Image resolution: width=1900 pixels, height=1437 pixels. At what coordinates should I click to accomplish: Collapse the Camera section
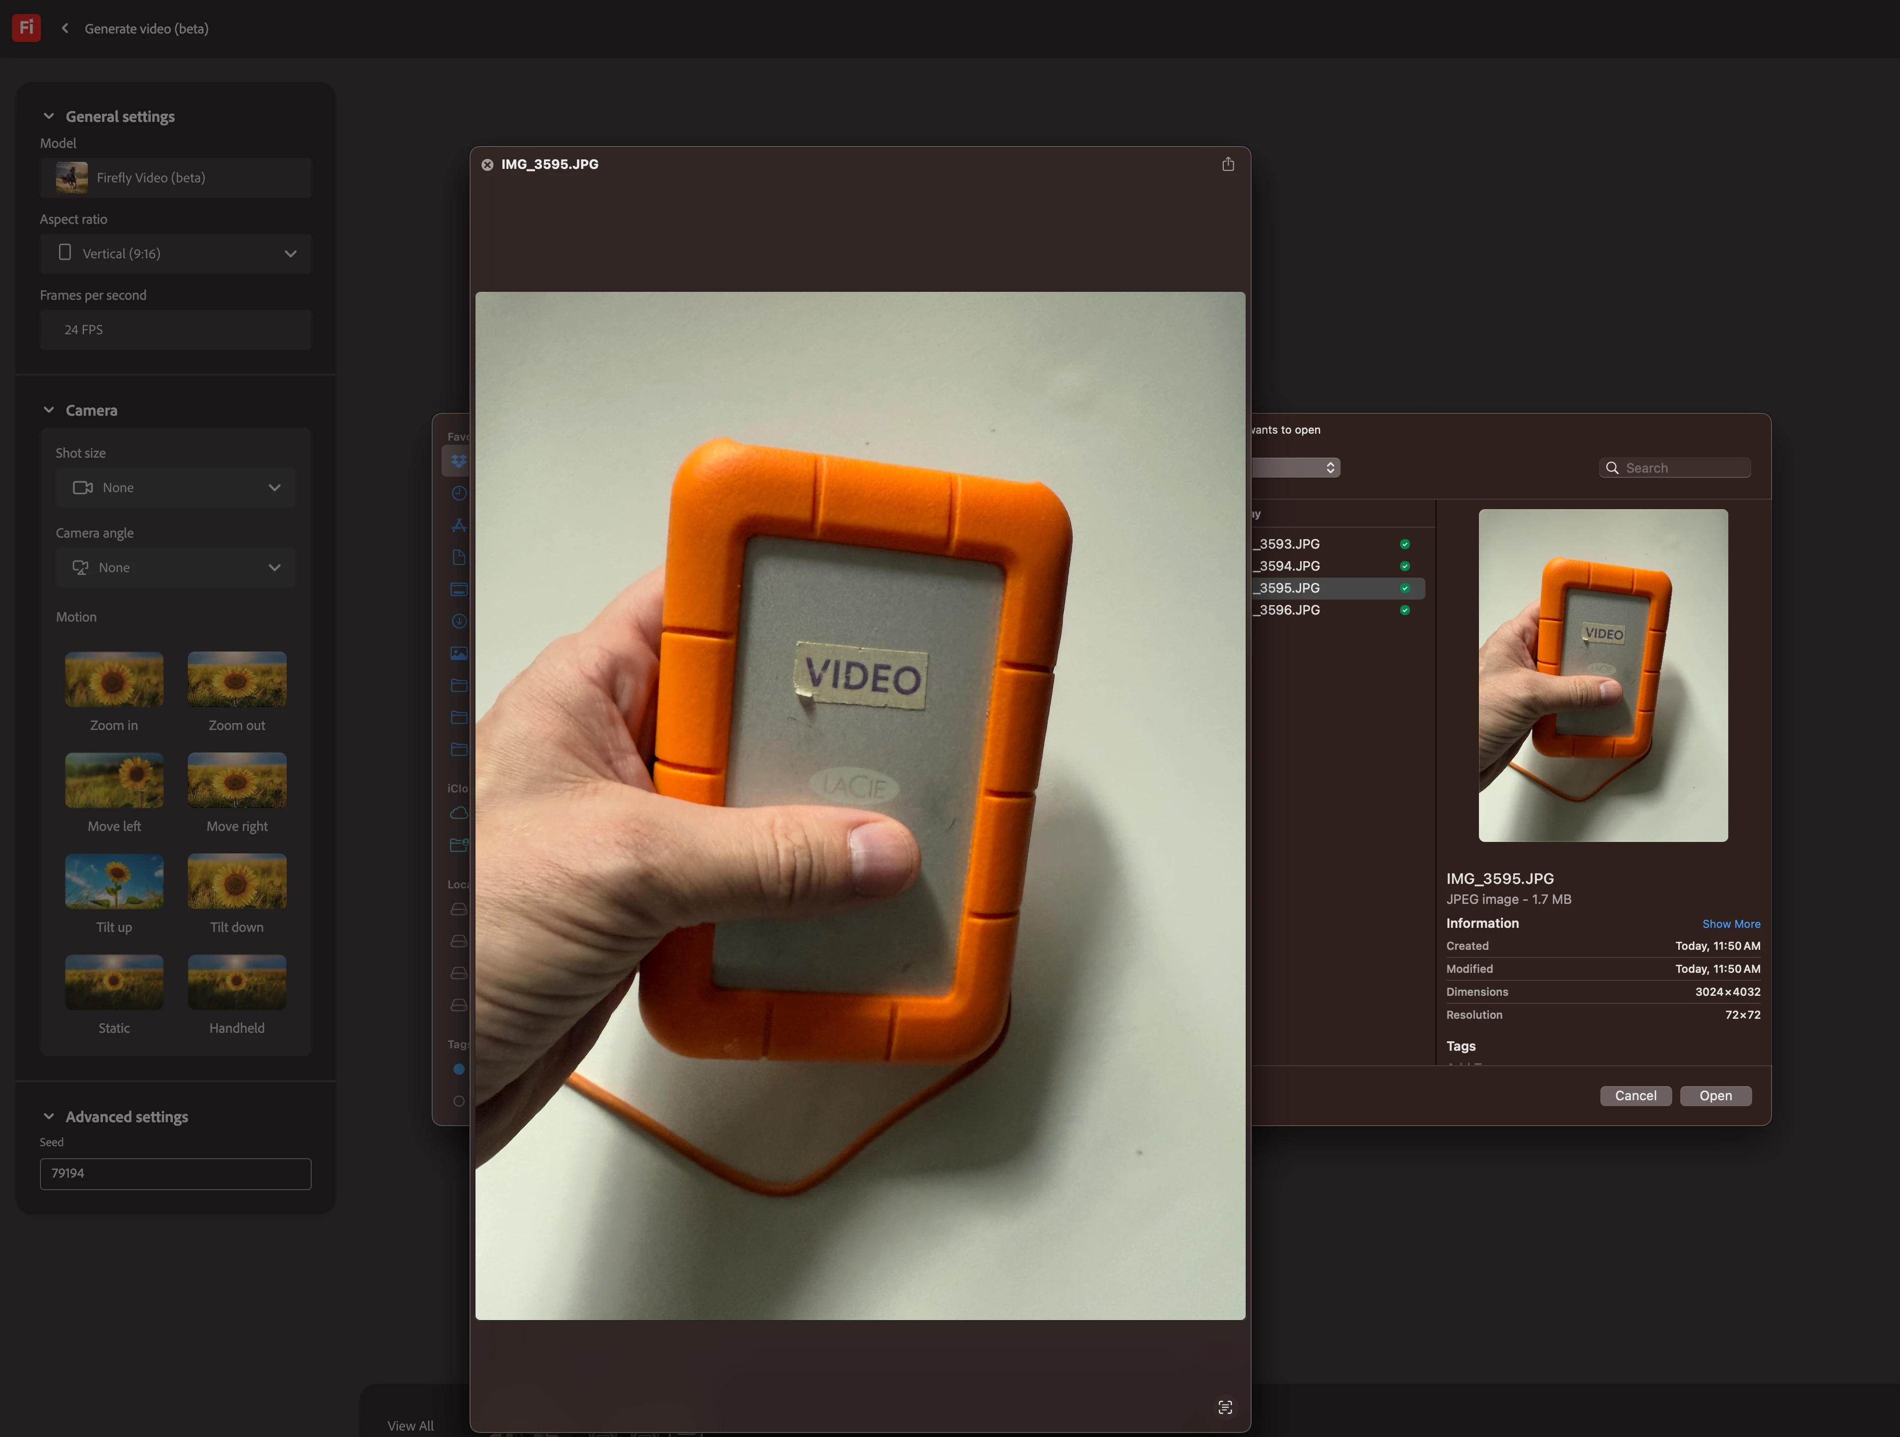coord(49,410)
